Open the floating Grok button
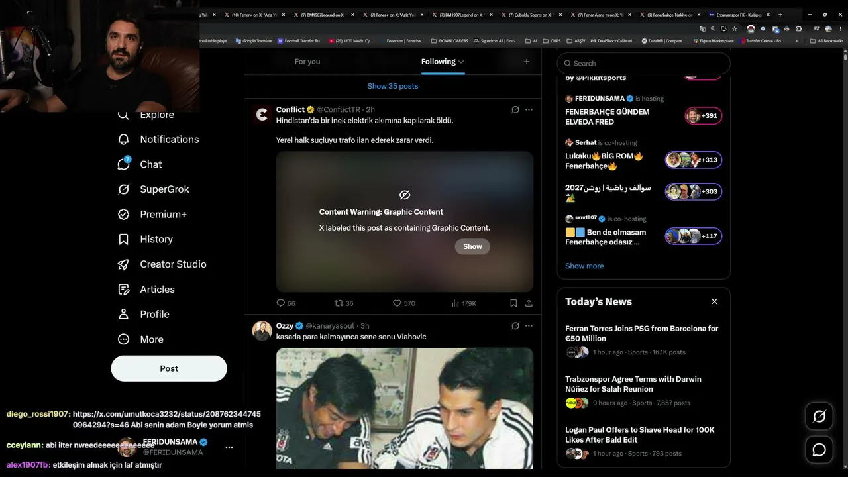 click(819, 417)
